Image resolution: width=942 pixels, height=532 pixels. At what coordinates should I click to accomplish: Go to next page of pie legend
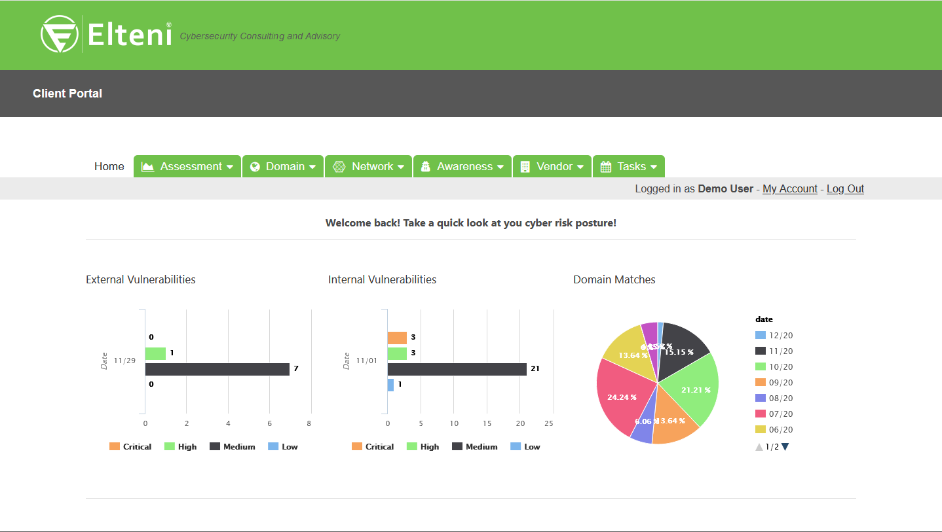point(785,447)
